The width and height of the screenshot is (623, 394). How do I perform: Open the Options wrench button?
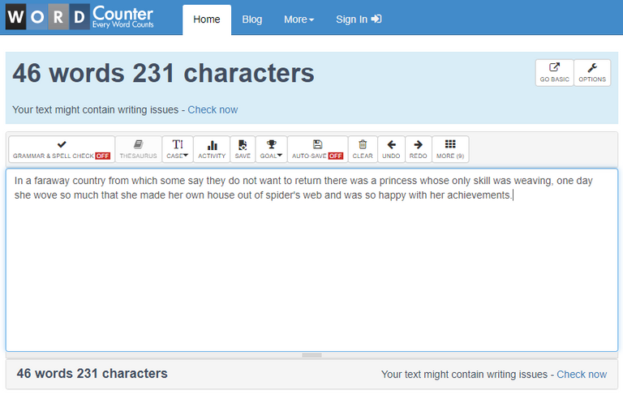coord(592,73)
